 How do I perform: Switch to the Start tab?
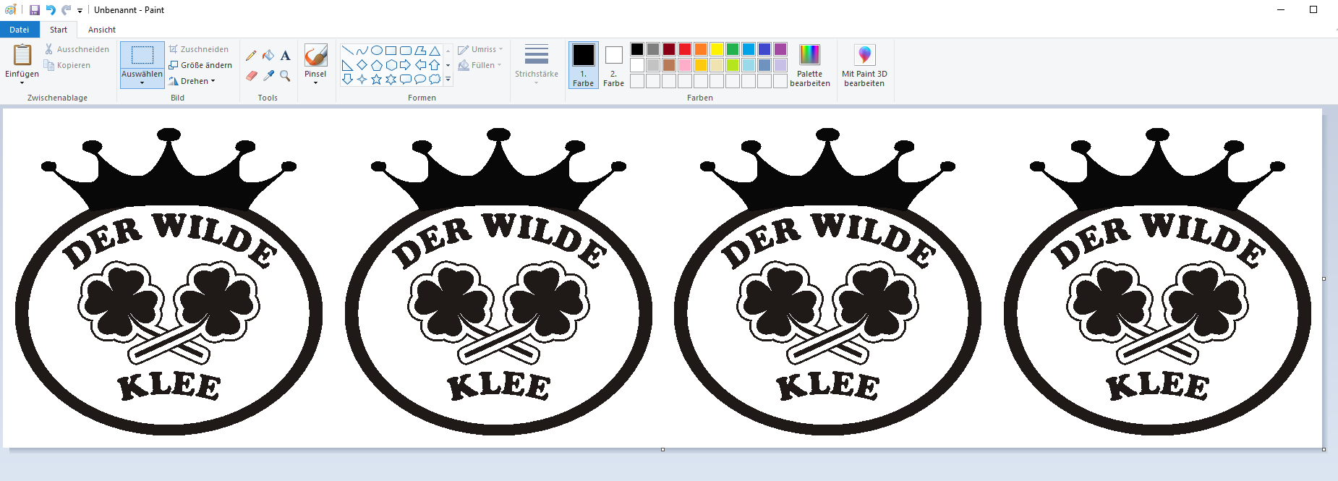[59, 30]
